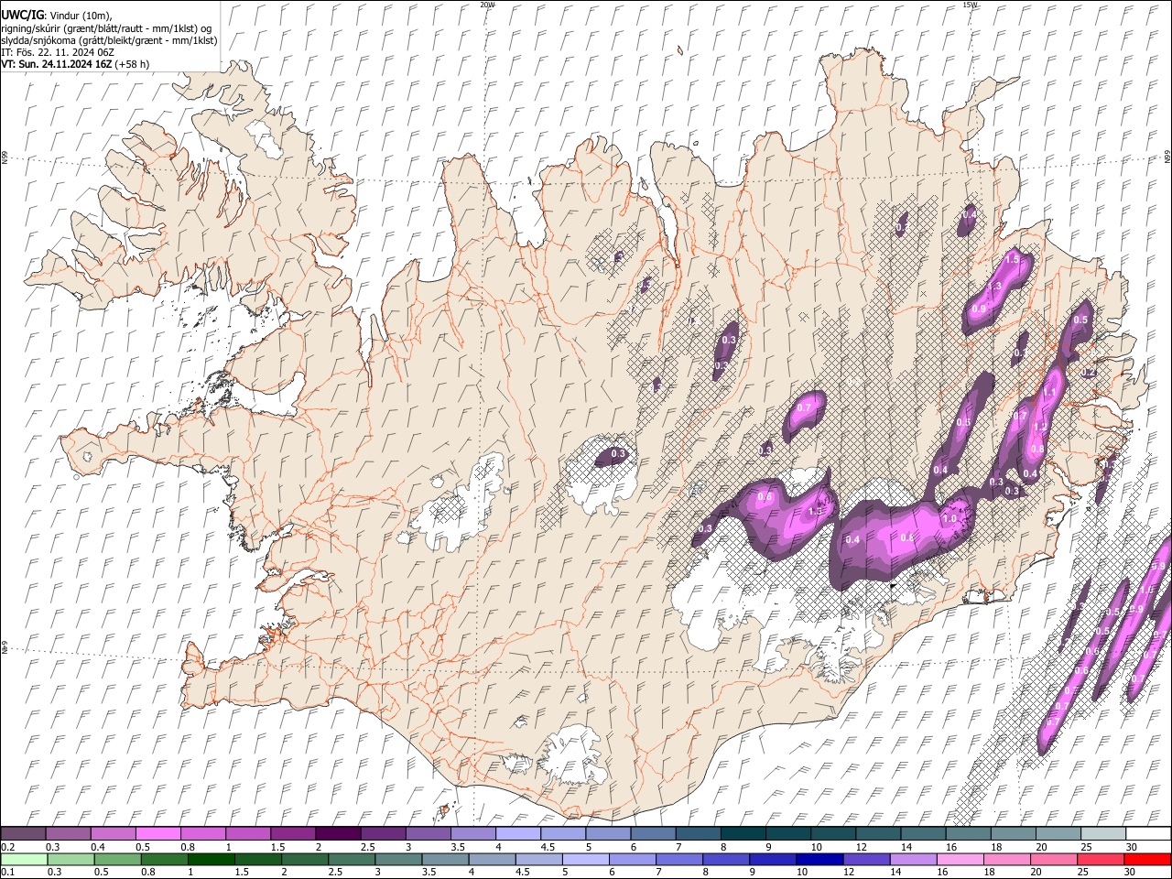Click the darkest purple swatch in upper legend
Viewport: 1172px width, 879px height.
click(338, 834)
